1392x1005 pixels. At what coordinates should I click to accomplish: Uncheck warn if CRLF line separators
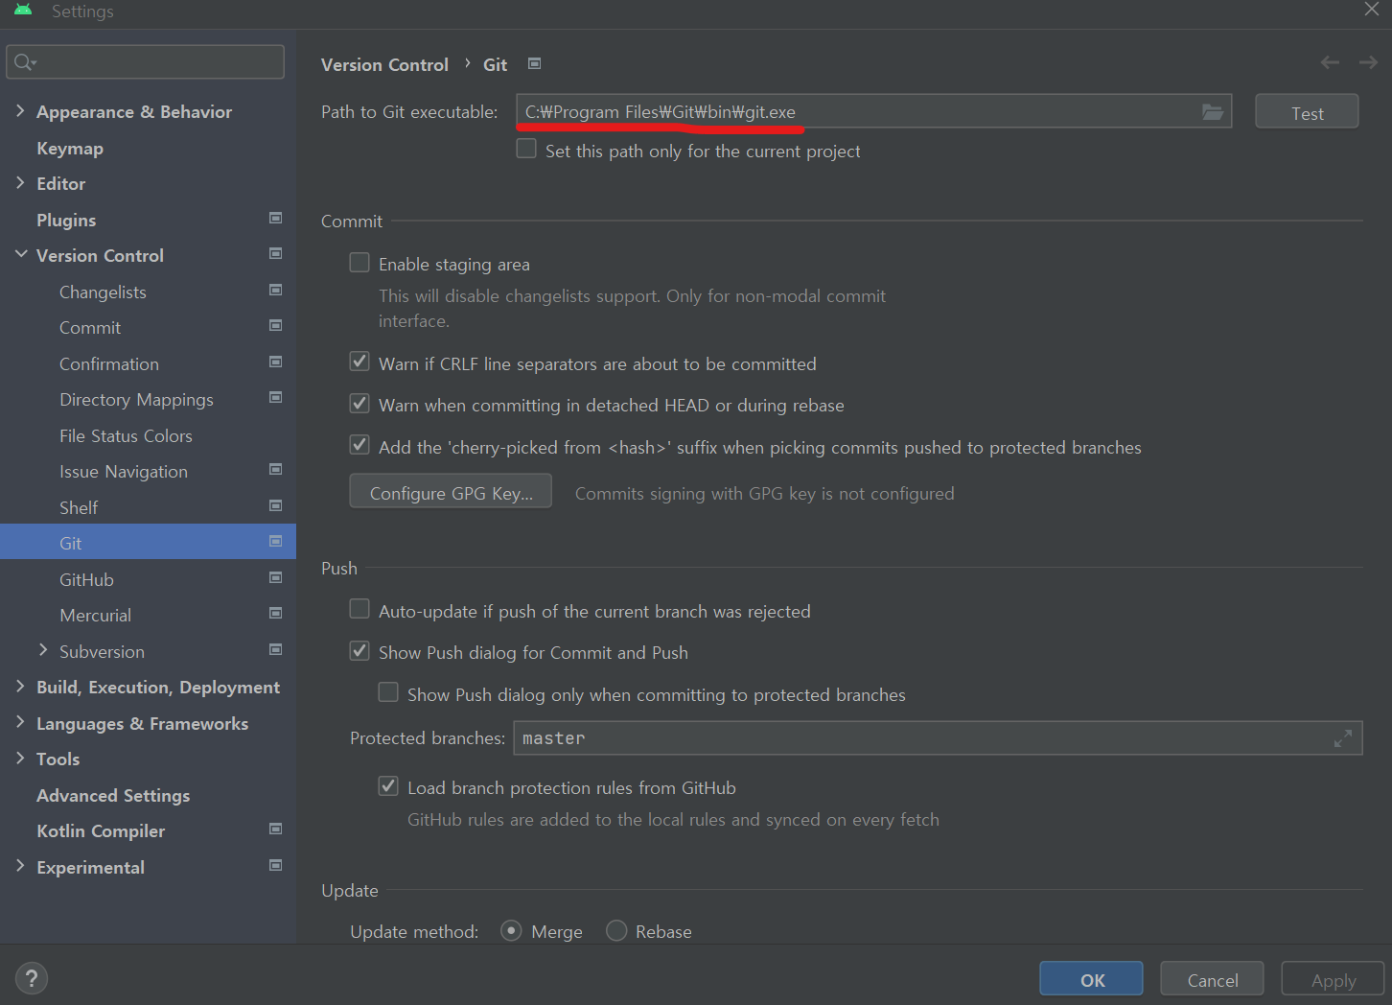(360, 362)
